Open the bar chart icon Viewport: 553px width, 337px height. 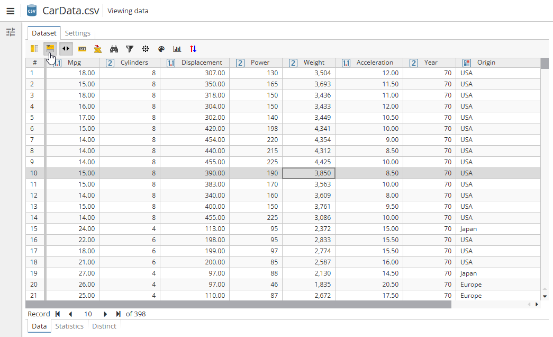(177, 49)
